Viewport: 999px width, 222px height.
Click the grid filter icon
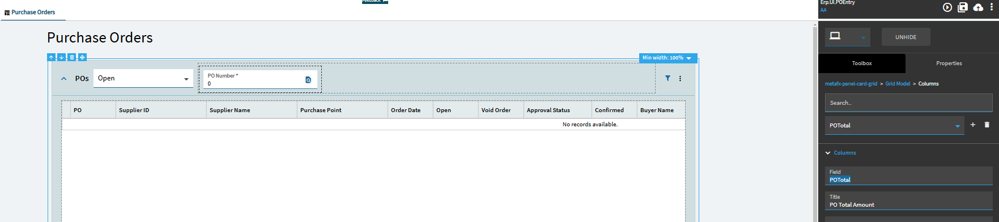668,78
